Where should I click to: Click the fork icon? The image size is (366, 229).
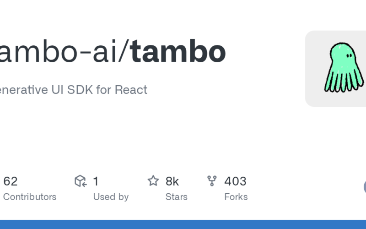coord(212,181)
